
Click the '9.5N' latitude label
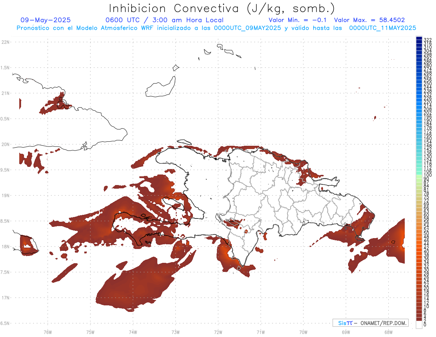coord(5,170)
